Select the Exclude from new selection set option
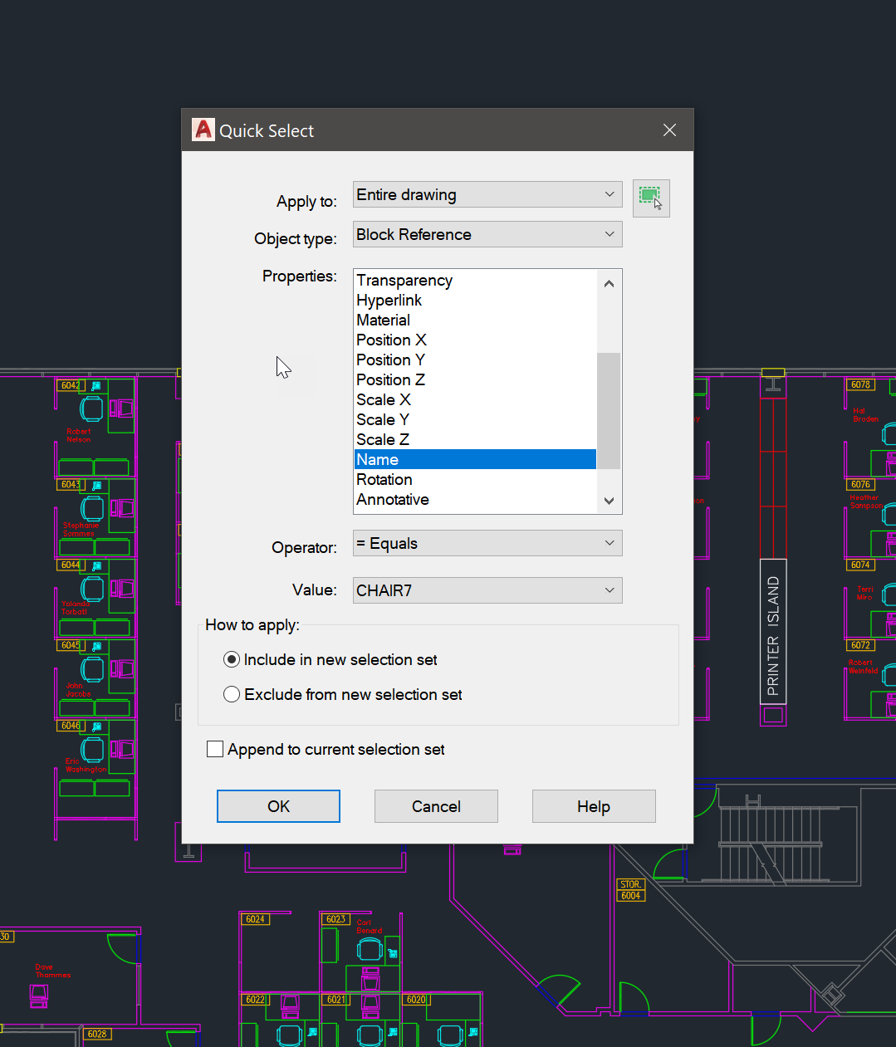The height and width of the screenshot is (1047, 896). [232, 694]
